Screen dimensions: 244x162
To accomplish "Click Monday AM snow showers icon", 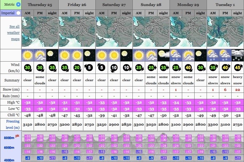I will pos(176,55).
